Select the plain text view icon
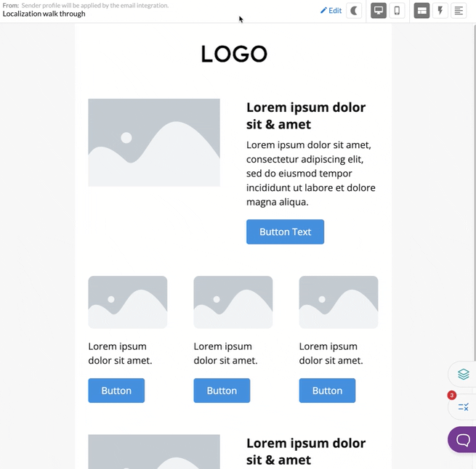The width and height of the screenshot is (476, 469). pyautogui.click(x=459, y=11)
